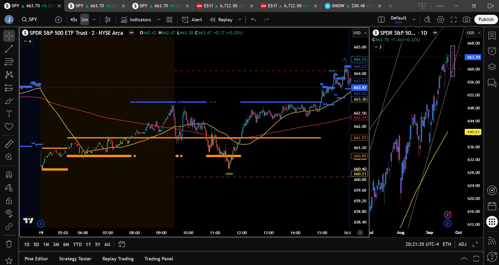Open the timezone clock 20:21:35 UTC-4
499x265 pixels.
422,244
